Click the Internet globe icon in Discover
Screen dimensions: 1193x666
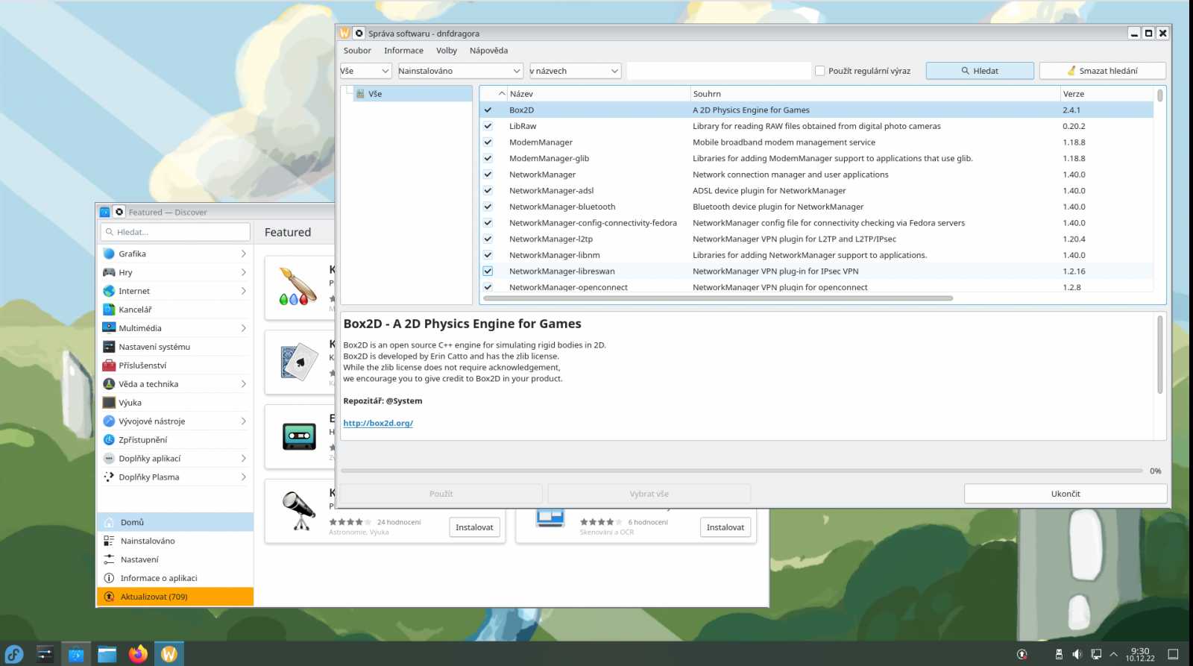[x=109, y=291]
